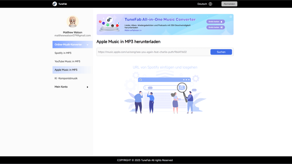Click the All-in-One Music Converter banner title

(160, 19)
